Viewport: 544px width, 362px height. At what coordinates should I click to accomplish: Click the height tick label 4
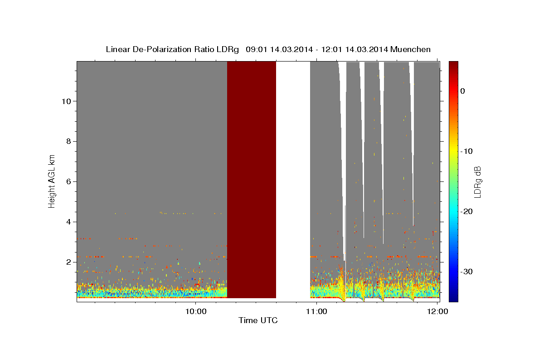(68, 222)
